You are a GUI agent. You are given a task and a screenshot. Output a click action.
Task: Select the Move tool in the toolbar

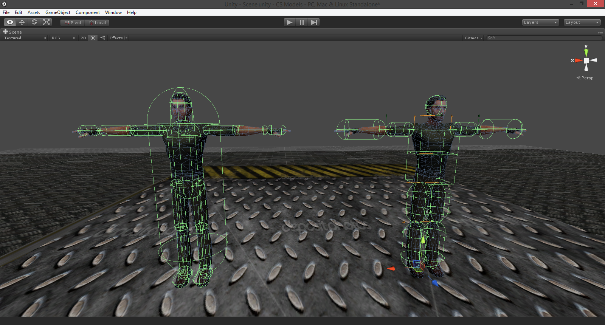point(22,22)
